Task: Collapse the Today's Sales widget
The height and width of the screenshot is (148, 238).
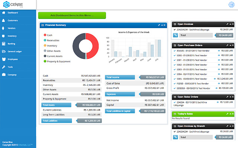Action: click(x=231, y=114)
